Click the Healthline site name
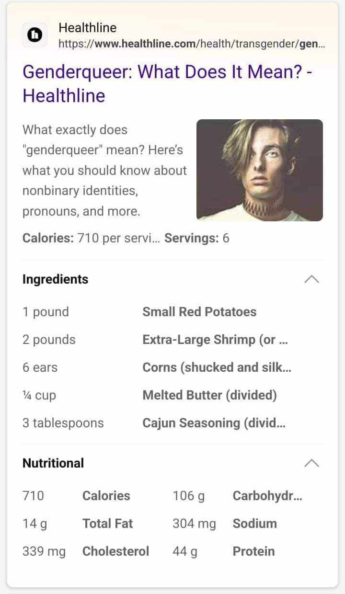 click(x=87, y=28)
